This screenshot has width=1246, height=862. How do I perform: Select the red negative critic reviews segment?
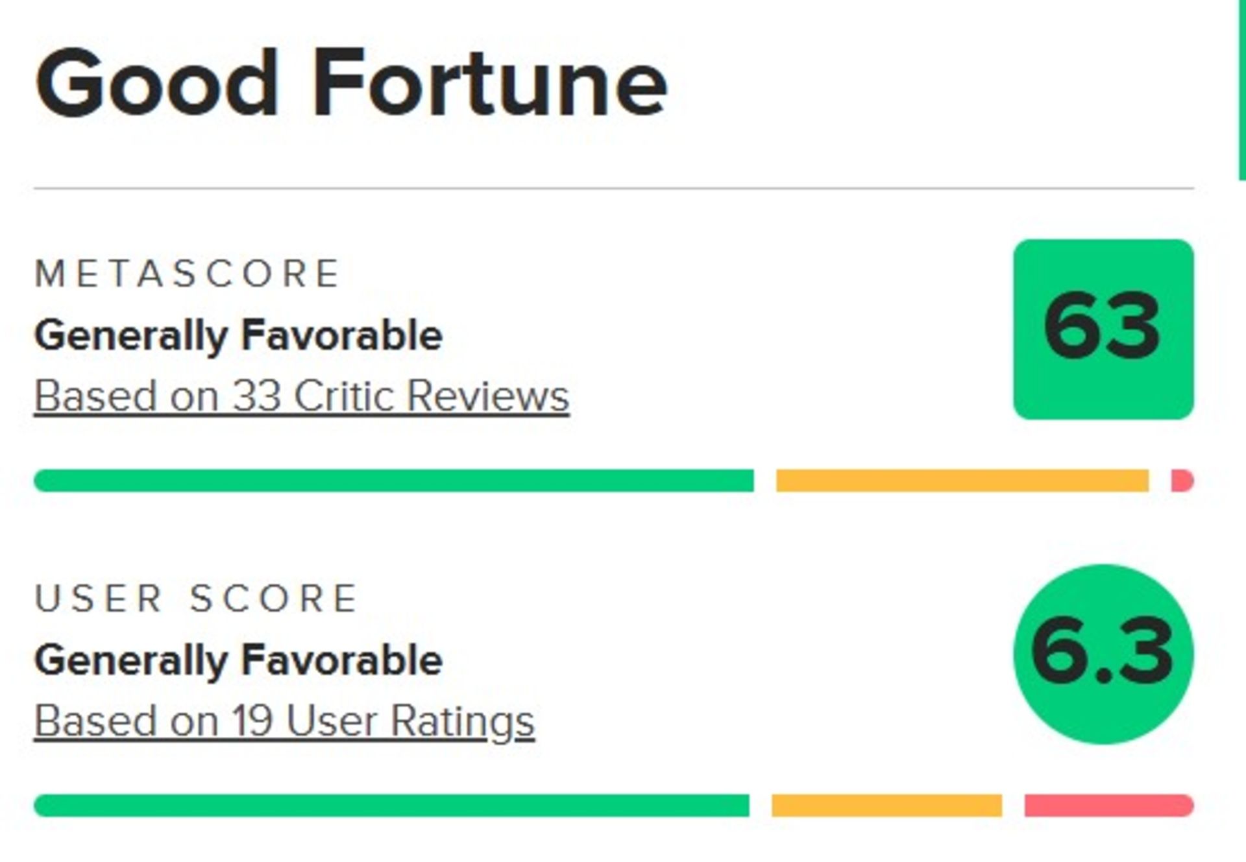coord(1182,481)
